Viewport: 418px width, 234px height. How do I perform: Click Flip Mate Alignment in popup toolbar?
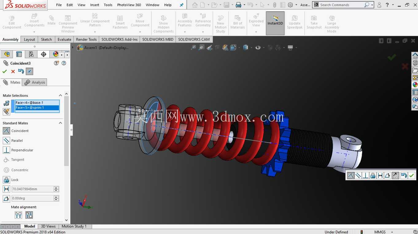[395, 175]
